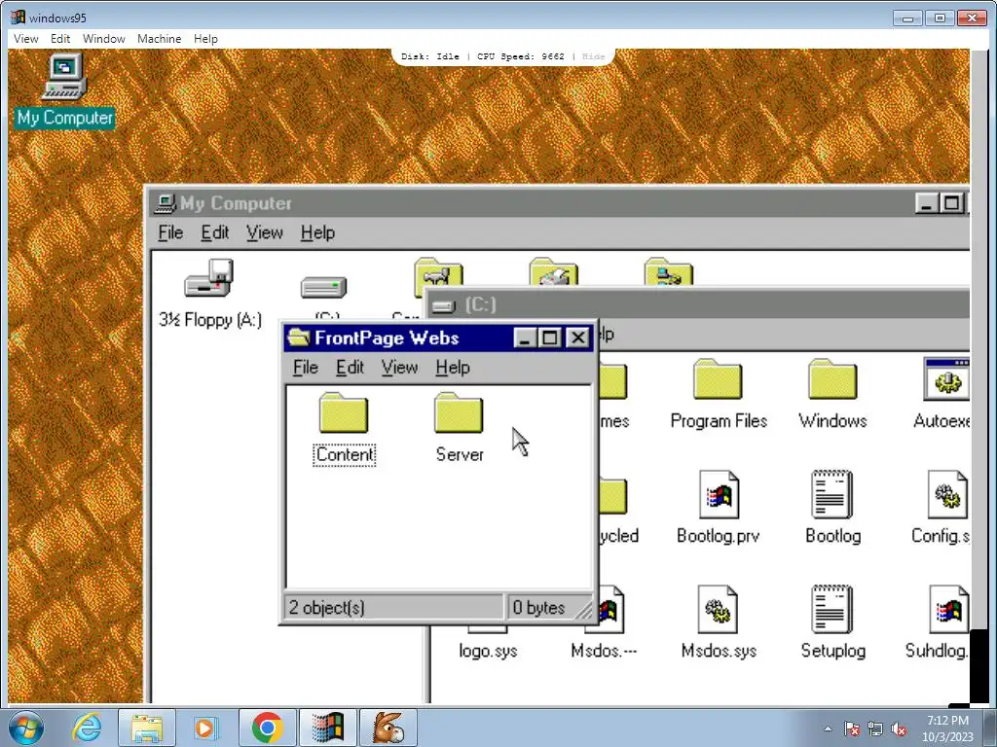Open the emulator's Machine menu
Image resolution: width=997 pixels, height=747 pixels.
(159, 39)
